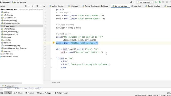
Task: Click the 'division = num1 / num2' line
Action: (x=68, y=28)
